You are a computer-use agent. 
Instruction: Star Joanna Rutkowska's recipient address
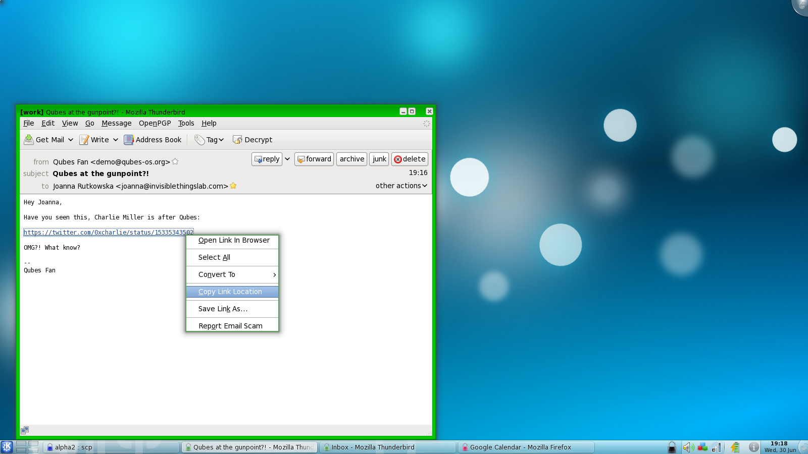point(233,186)
